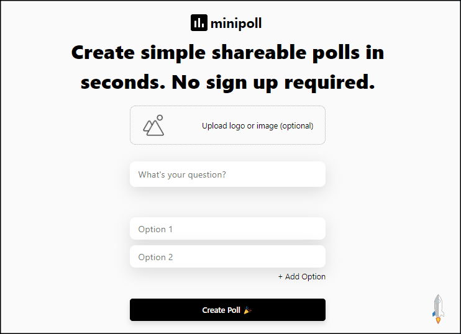Click the mountain image placeholder icon

click(153, 127)
